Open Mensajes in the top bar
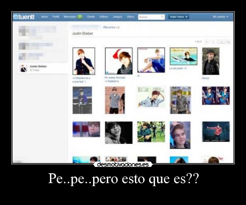 click(70, 17)
